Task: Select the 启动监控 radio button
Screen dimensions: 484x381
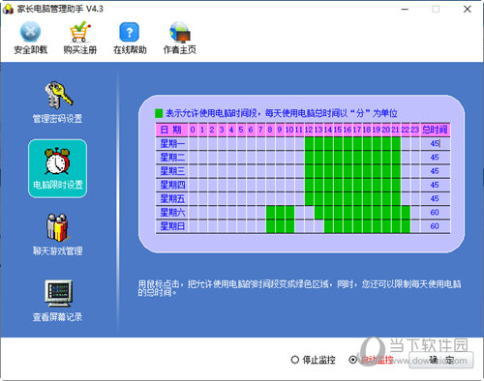Action: coord(353,360)
